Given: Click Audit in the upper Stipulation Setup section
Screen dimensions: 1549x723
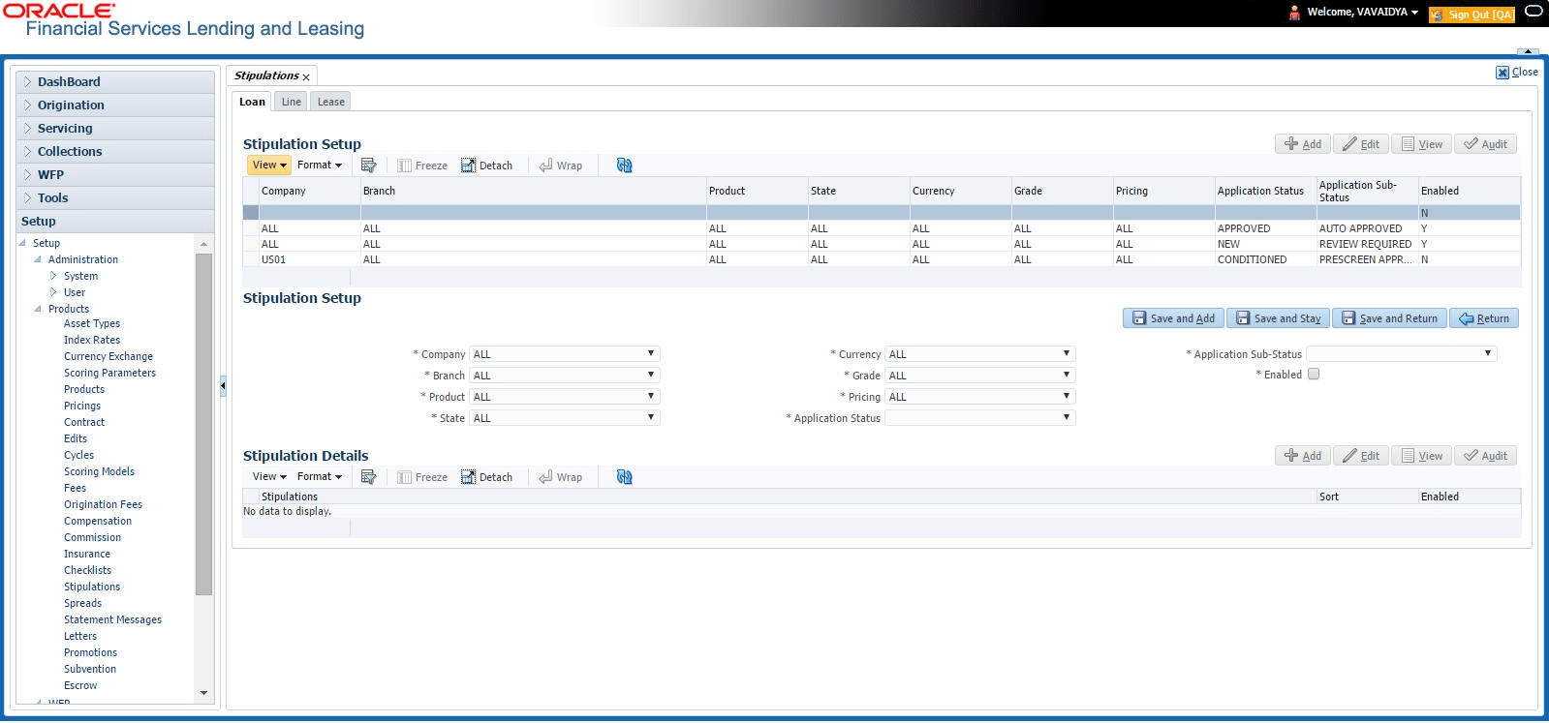Looking at the screenshot, I should click(1485, 144).
